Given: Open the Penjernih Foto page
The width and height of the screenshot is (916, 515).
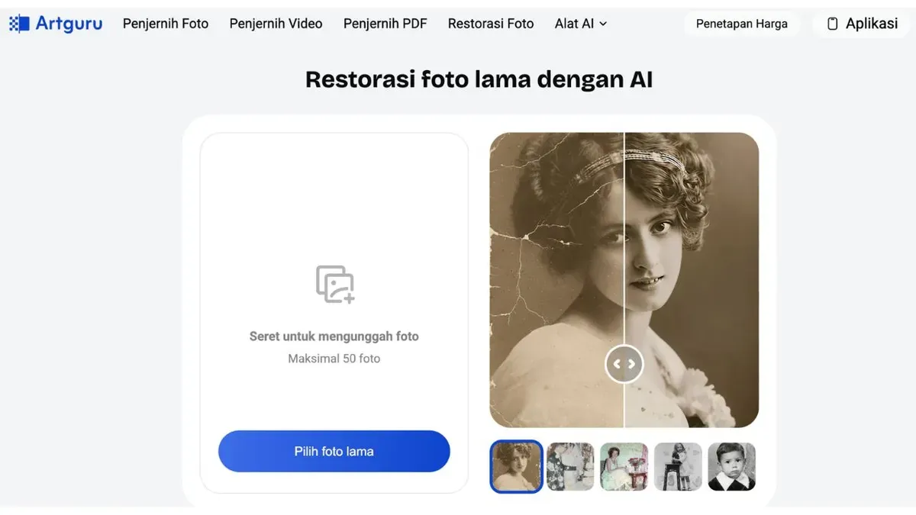Looking at the screenshot, I should tap(166, 24).
